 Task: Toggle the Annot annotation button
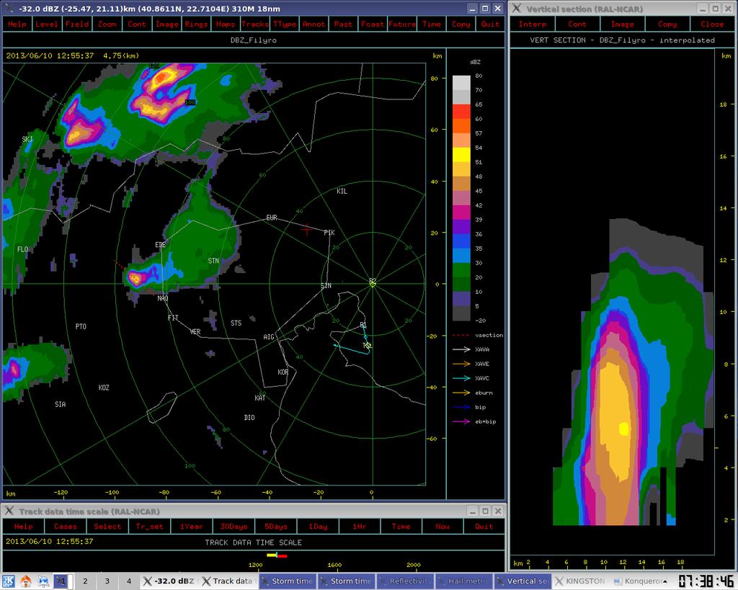(314, 24)
